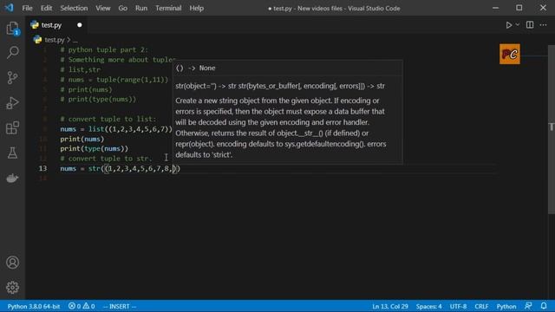Click 'nums = str((1,2,3,4,5,6,7,8,))' line
Image resolution: width=555 pixels, height=312 pixels.
click(121, 168)
